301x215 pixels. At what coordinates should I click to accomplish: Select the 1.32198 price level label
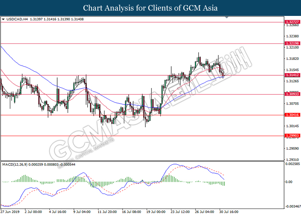tap(292, 43)
